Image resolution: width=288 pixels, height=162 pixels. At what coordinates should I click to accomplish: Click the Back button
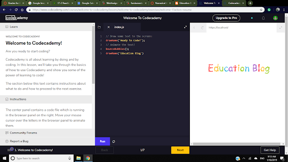click(104, 150)
